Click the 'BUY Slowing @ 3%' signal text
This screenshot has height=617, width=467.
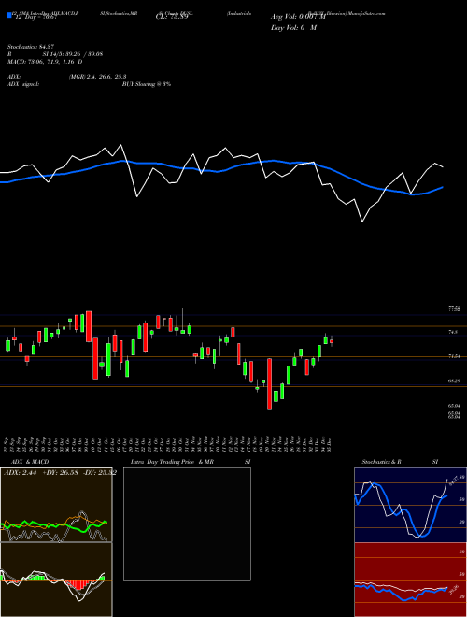point(147,84)
